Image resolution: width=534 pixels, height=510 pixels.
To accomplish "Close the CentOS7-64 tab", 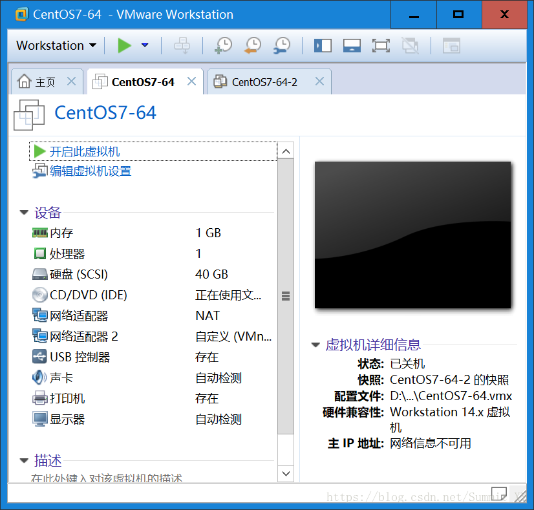I will tap(192, 81).
